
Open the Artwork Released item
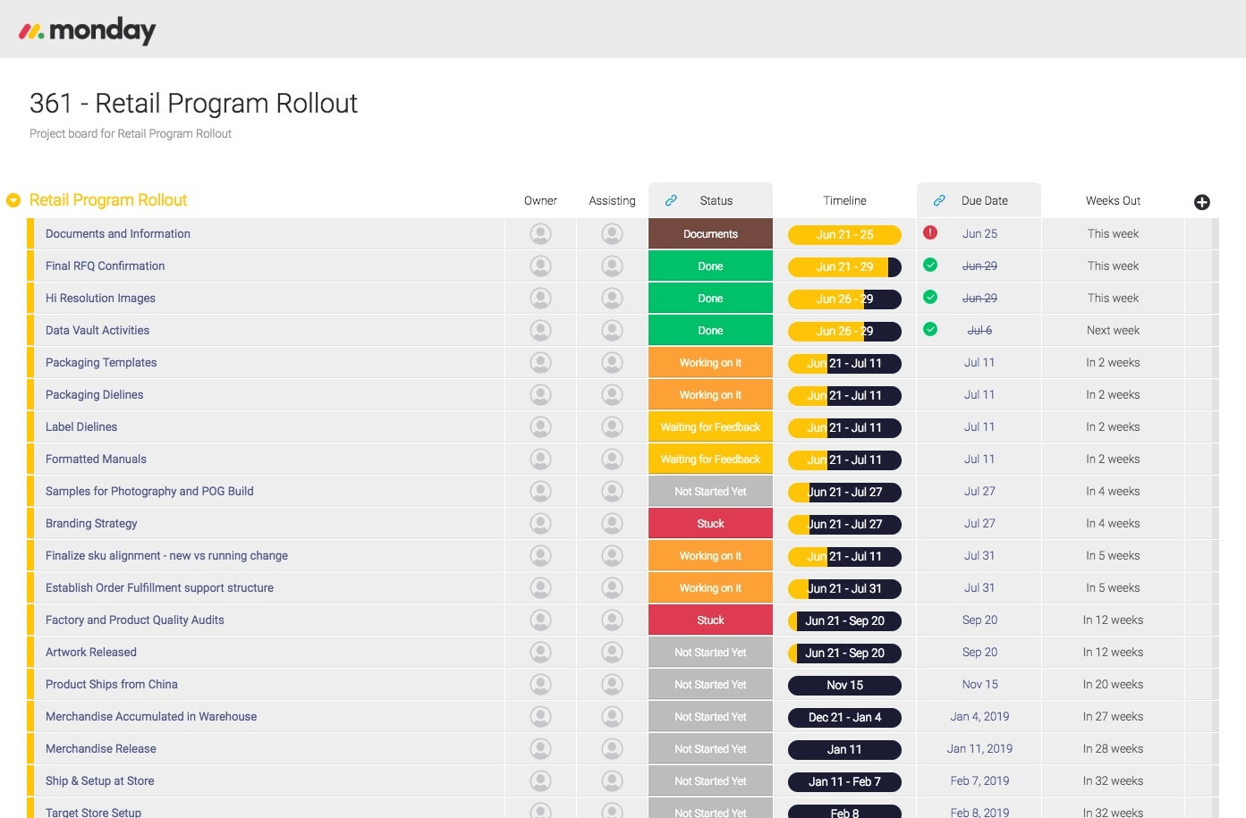tap(91, 652)
